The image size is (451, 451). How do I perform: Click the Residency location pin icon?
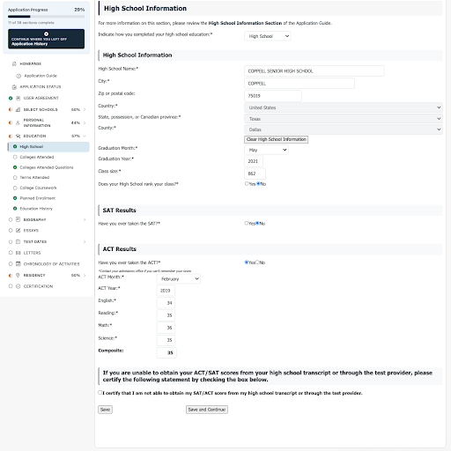(x=18, y=275)
